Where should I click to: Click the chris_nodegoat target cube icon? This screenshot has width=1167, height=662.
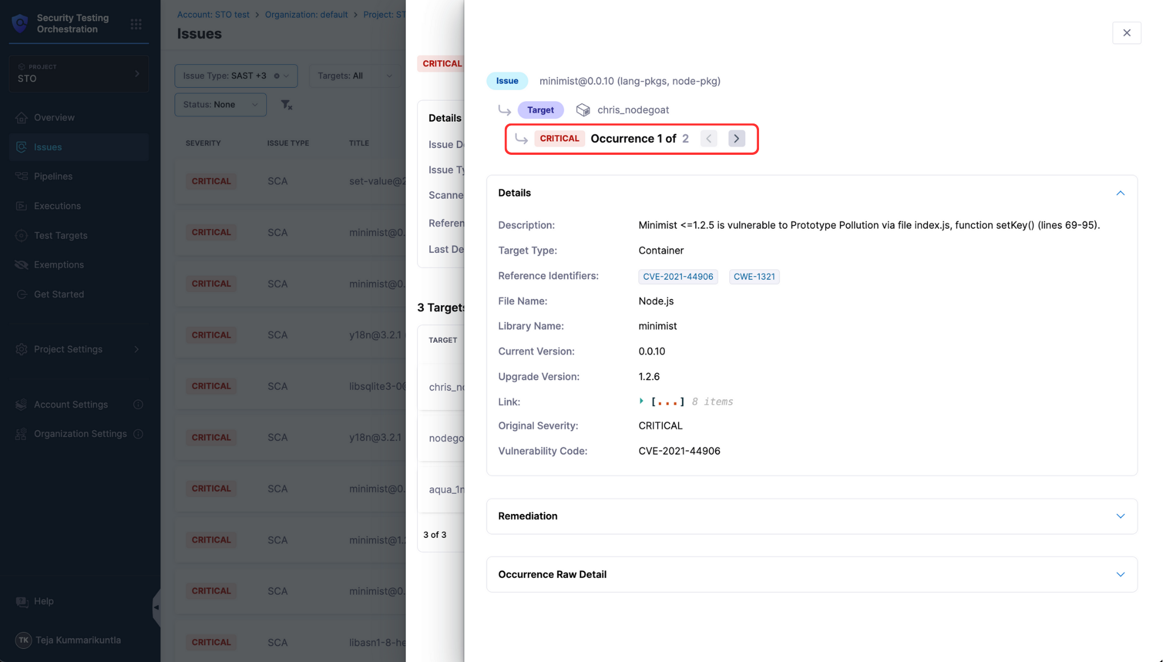(583, 110)
